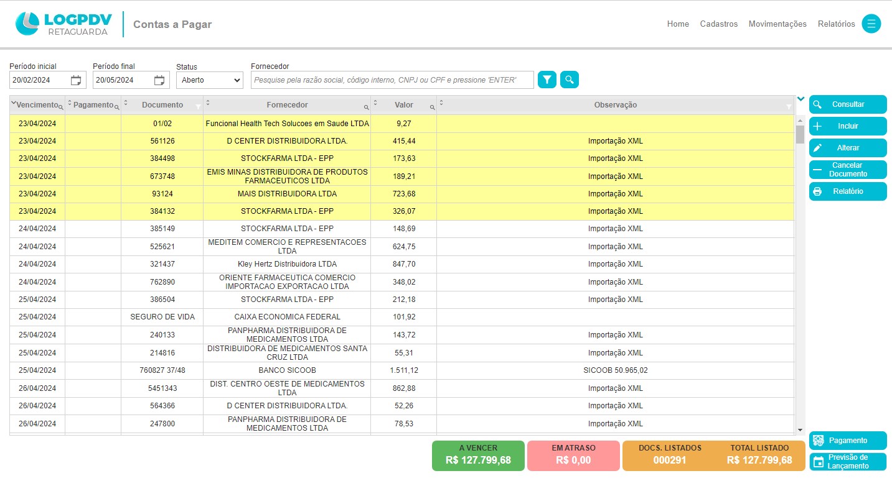Screen dimensions: 892x481
Task: Click the LOGPDV Retaguarda logo
Action: point(63,24)
